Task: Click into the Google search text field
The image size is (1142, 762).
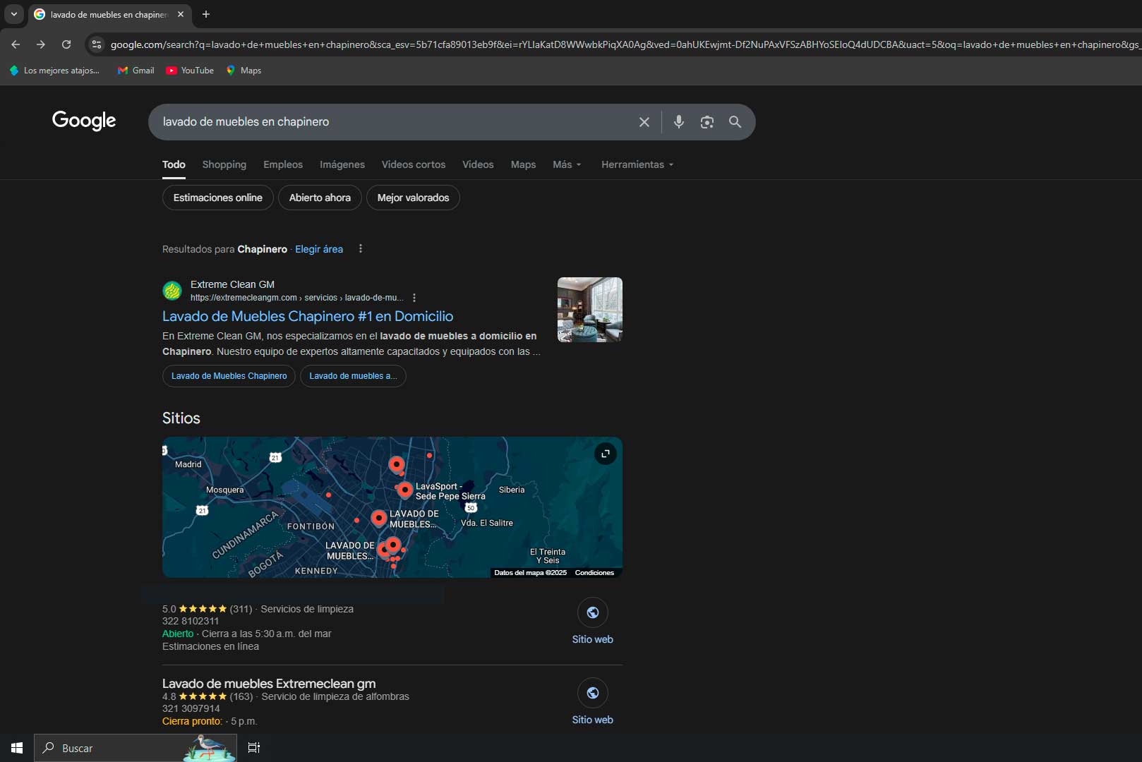Action: tap(395, 122)
